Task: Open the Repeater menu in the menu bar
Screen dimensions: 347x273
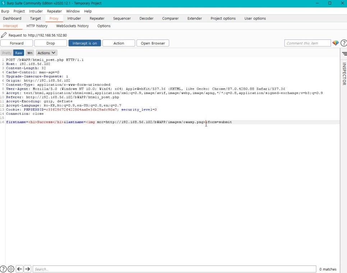Action: 54,11
